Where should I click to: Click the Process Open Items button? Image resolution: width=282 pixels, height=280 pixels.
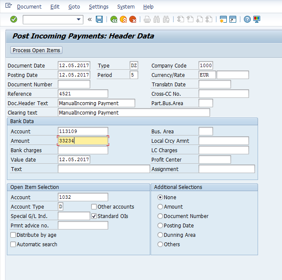click(36, 50)
